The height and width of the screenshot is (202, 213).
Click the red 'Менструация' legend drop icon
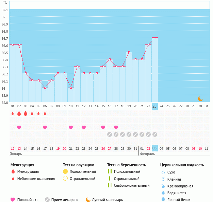click(x=13, y=172)
